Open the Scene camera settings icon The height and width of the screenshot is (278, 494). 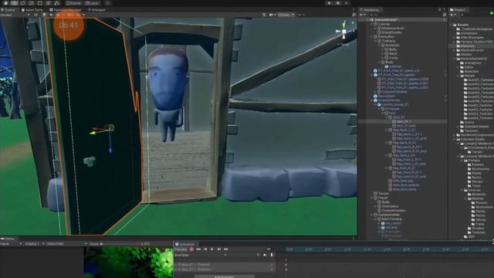(271, 15)
